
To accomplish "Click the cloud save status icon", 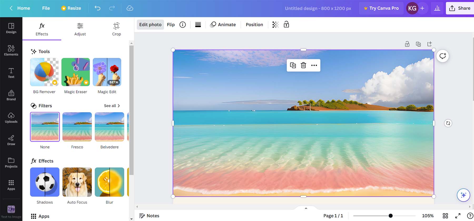I will (130, 8).
